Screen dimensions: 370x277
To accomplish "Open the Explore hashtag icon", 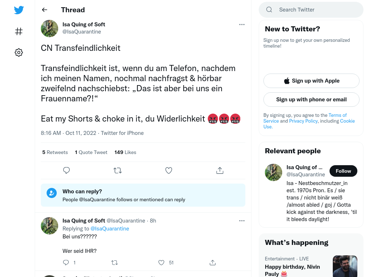I will pos(19,31).
